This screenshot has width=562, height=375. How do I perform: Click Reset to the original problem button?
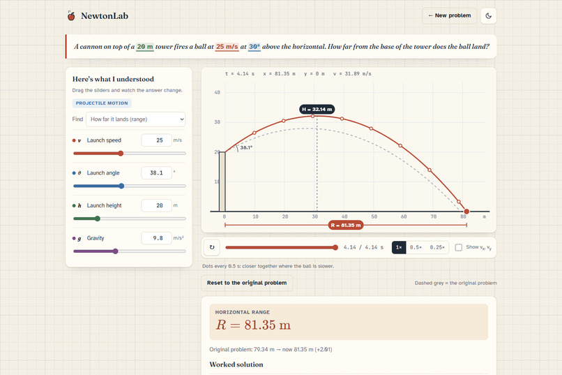pyautogui.click(x=247, y=283)
